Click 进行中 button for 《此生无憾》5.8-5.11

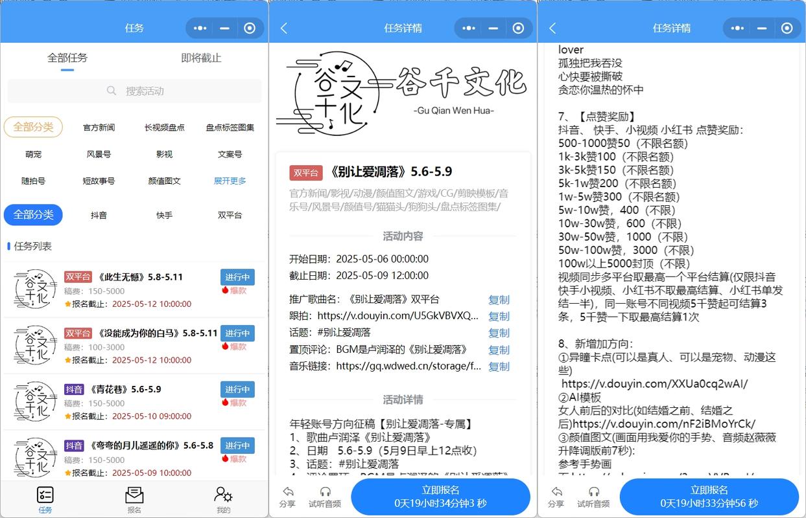pyautogui.click(x=237, y=277)
